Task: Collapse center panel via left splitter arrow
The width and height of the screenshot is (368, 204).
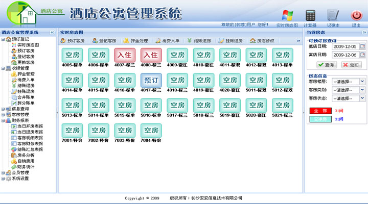Action: pyautogui.click(x=57, y=113)
